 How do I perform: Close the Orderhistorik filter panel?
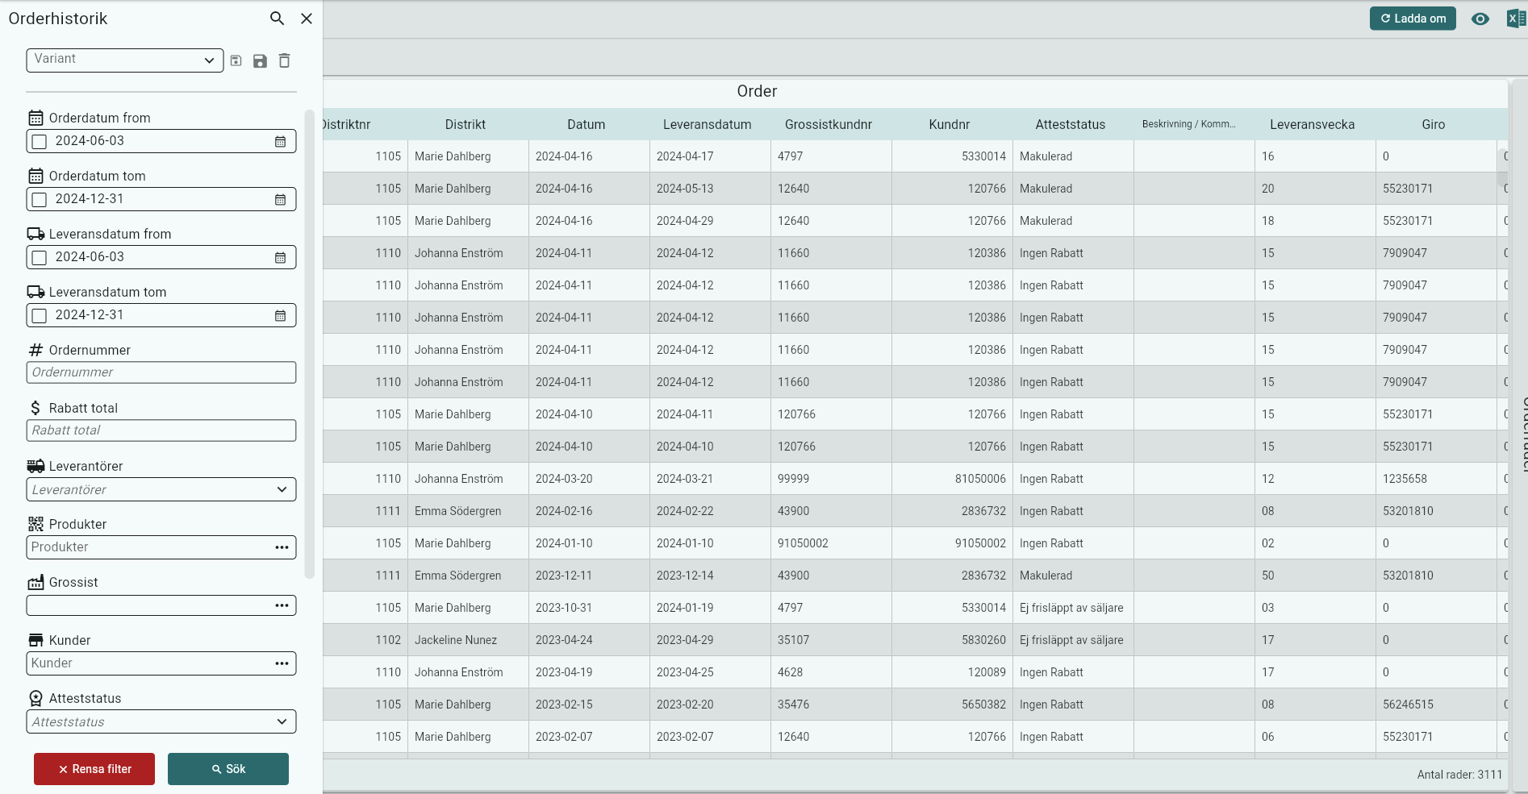pos(307,19)
